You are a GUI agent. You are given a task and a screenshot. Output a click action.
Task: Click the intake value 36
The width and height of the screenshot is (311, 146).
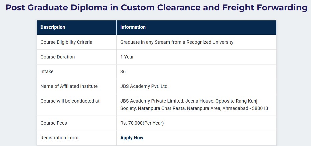(x=123, y=71)
